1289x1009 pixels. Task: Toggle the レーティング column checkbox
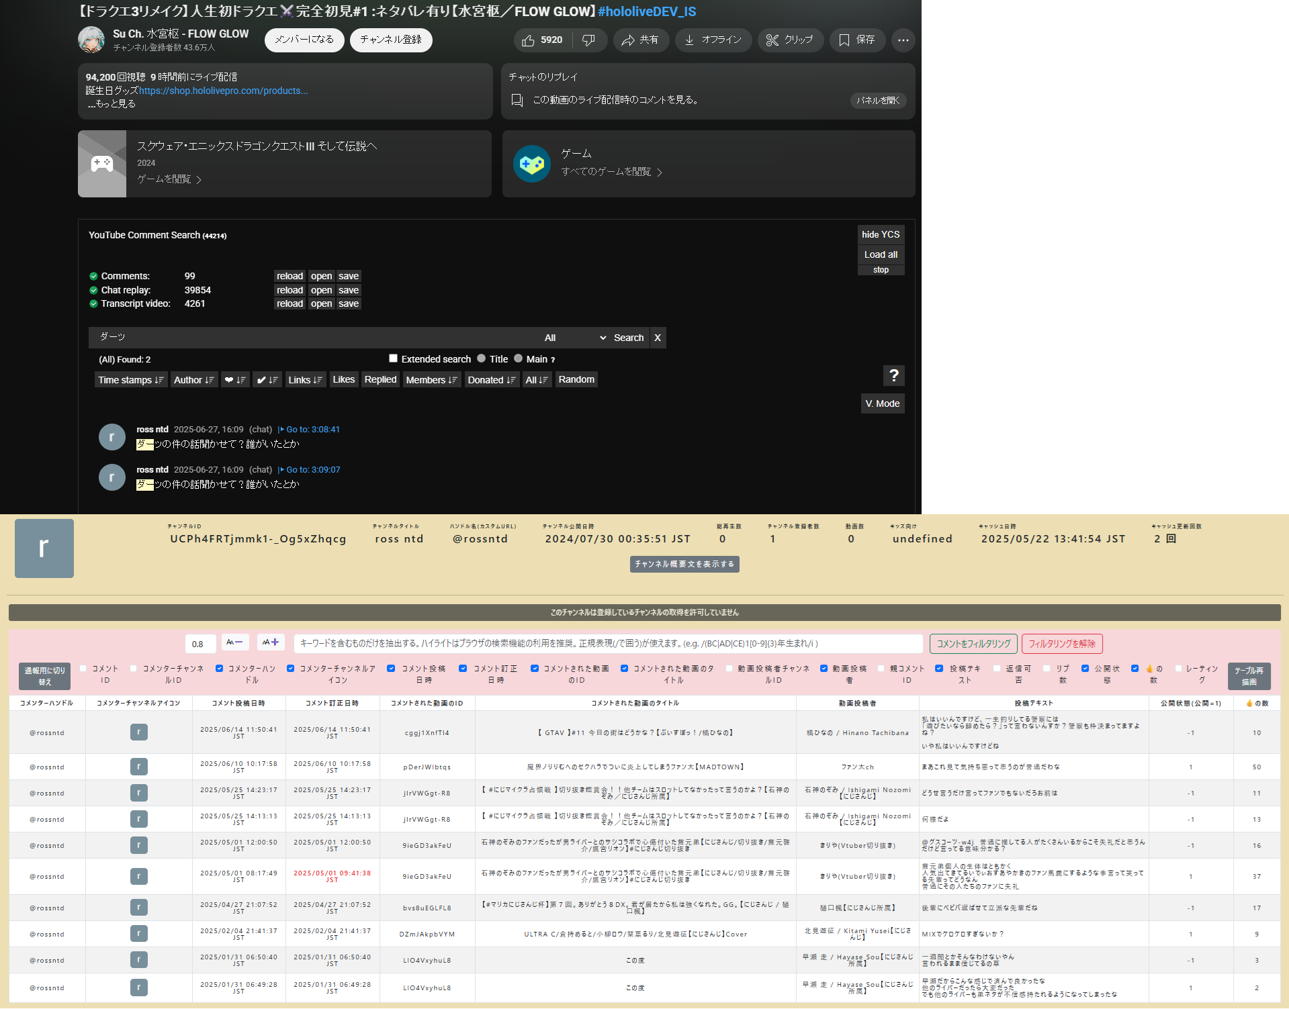1178,669
